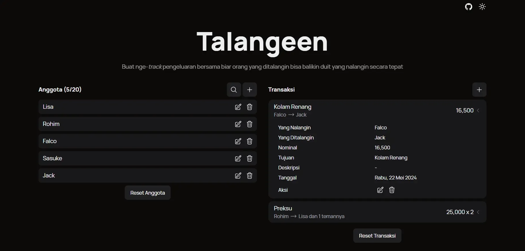Click the Rohim member name
Image resolution: width=525 pixels, height=251 pixels.
coord(51,124)
